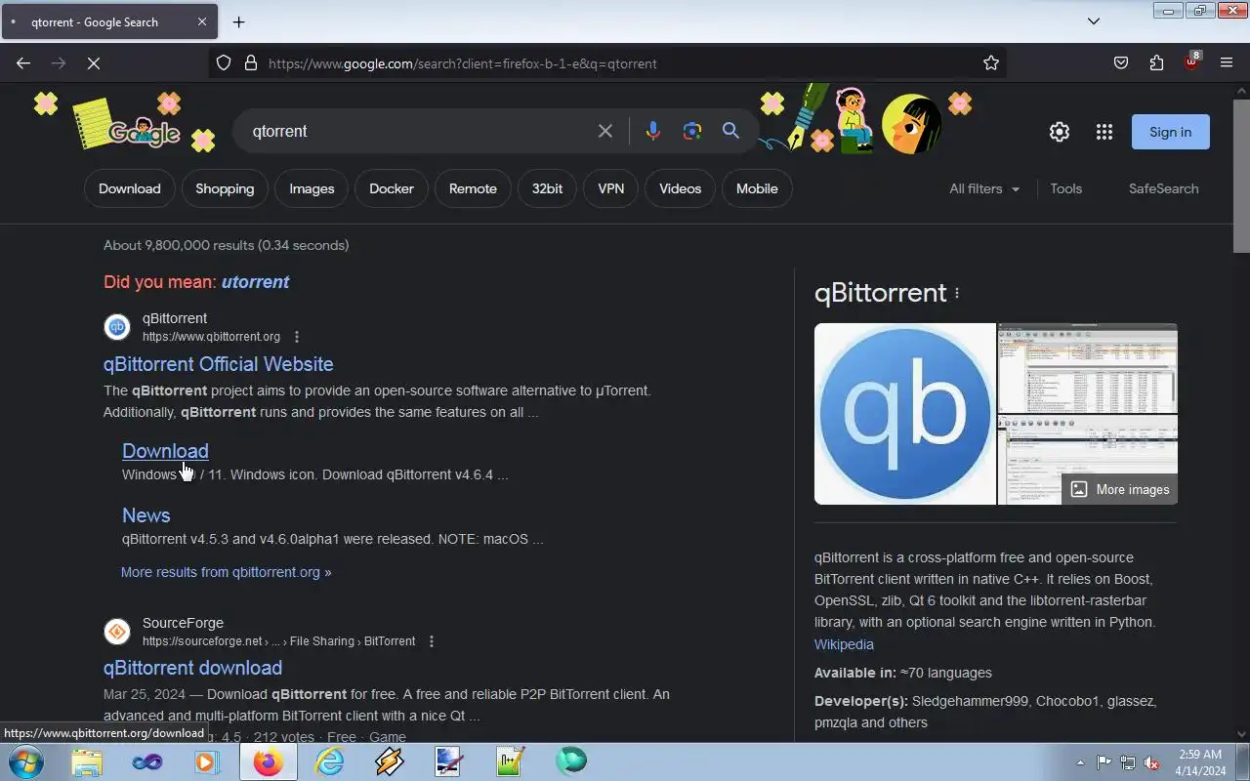Open the uBlock Origin extension icon

[1191, 62]
